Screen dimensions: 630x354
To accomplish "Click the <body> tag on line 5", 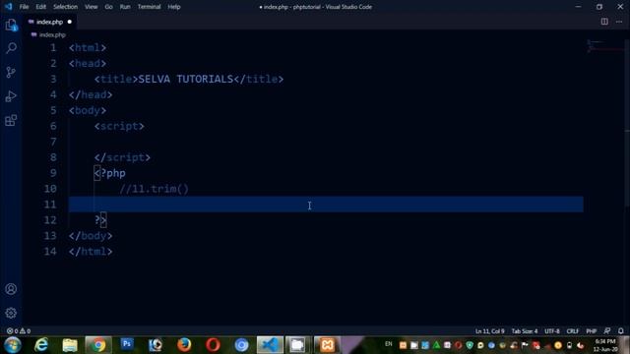I will [x=88, y=110].
